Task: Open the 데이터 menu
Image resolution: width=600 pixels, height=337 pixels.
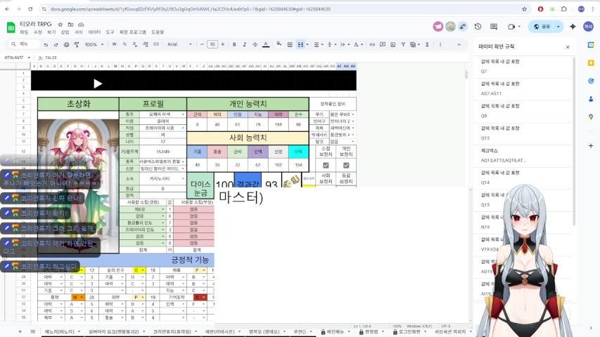Action: (94, 32)
